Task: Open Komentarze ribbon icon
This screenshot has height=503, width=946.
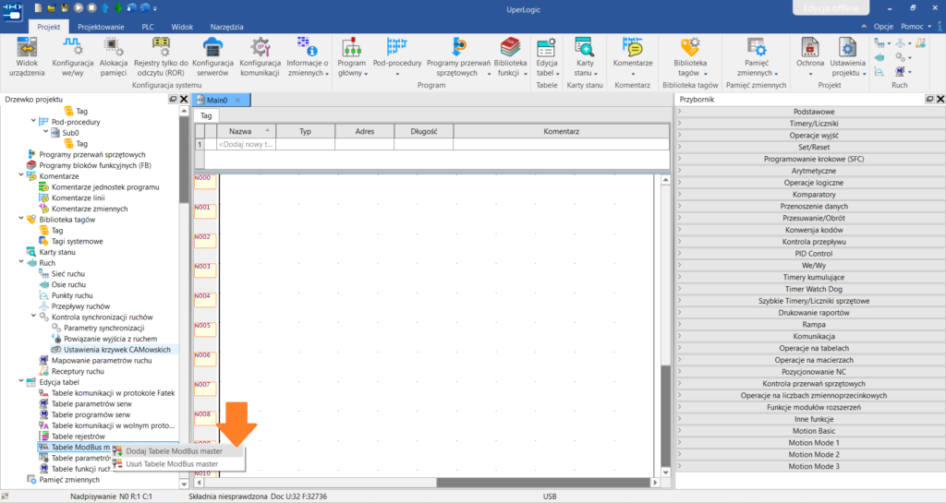Action: click(x=632, y=56)
